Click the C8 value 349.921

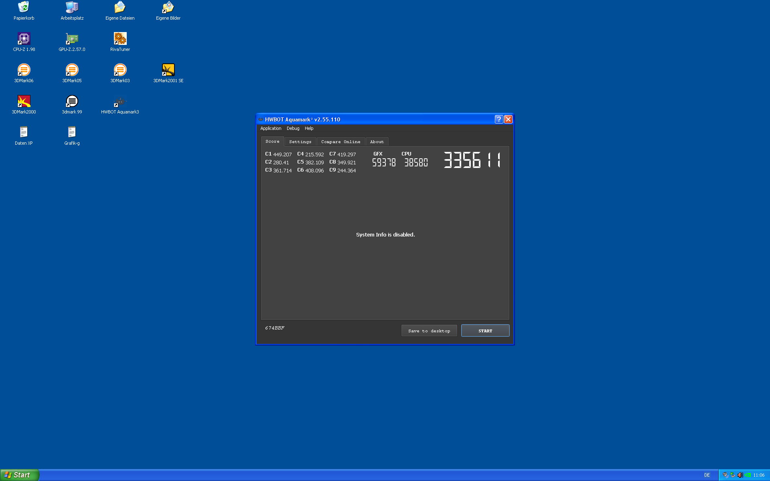click(346, 162)
